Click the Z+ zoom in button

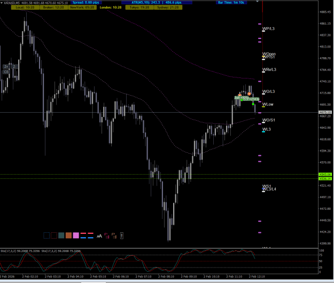[6, 67]
